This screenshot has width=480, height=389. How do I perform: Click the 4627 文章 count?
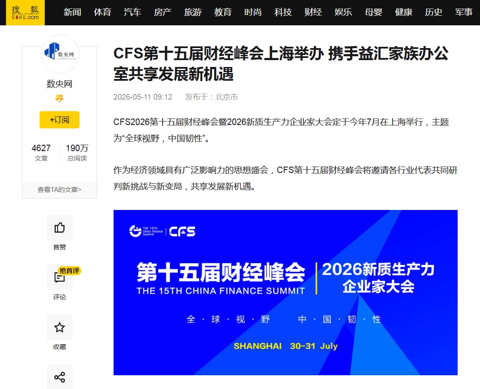click(x=41, y=152)
